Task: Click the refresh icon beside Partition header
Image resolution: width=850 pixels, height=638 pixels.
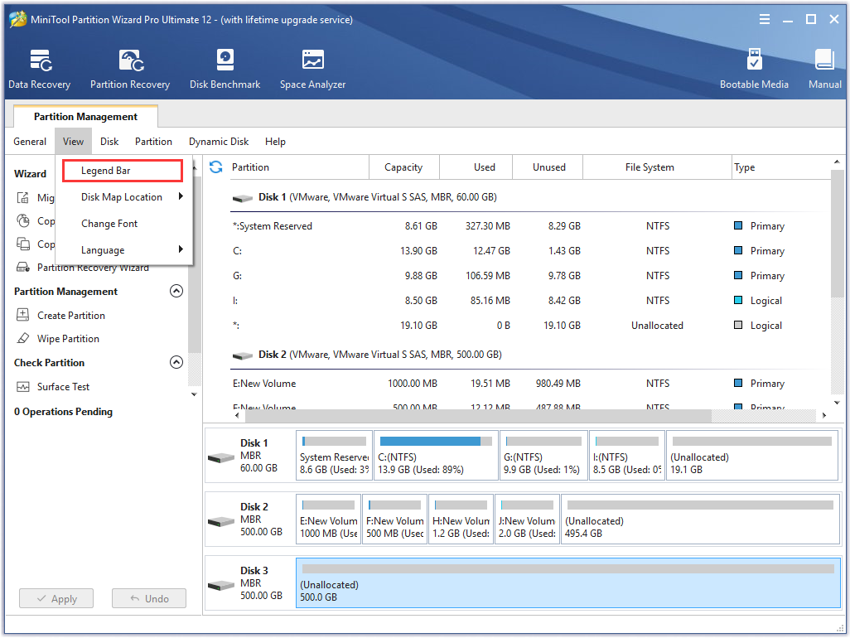Action: 216,167
